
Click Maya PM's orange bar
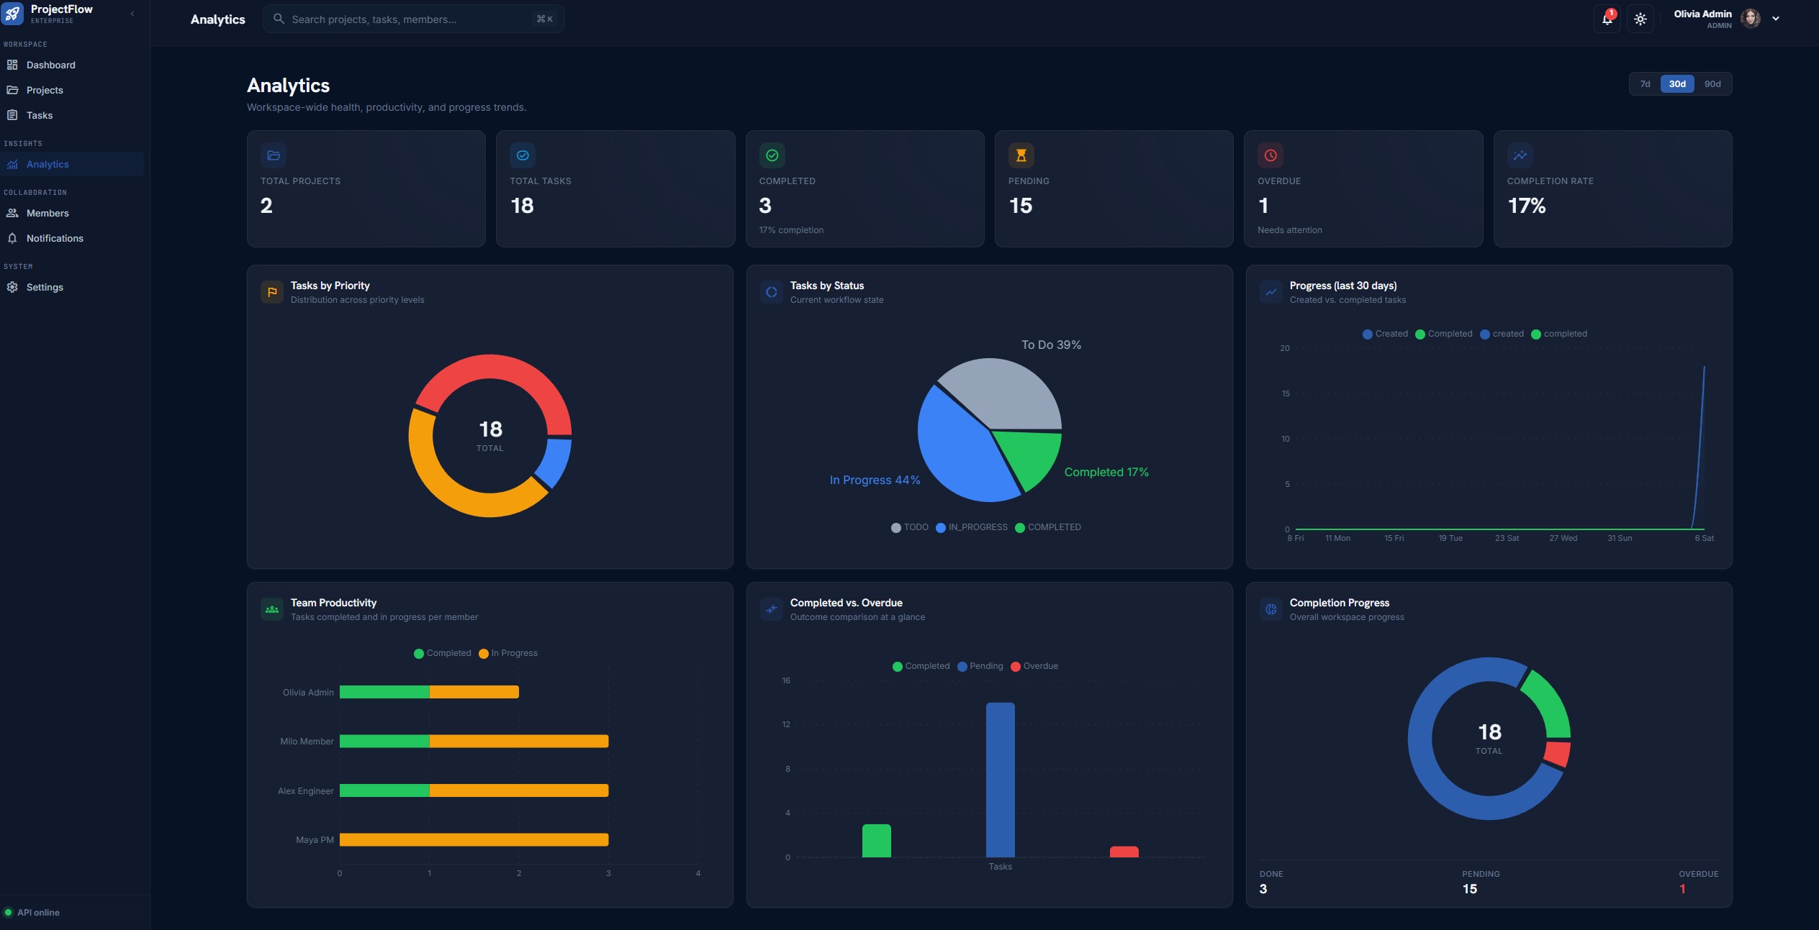coord(474,839)
